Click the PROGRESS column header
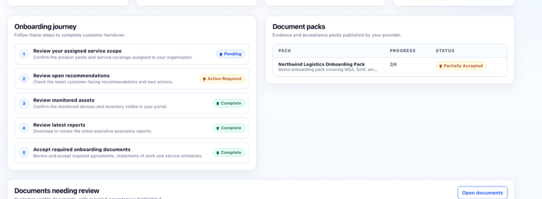Screen dimensions: 542x199 [x=402, y=51]
